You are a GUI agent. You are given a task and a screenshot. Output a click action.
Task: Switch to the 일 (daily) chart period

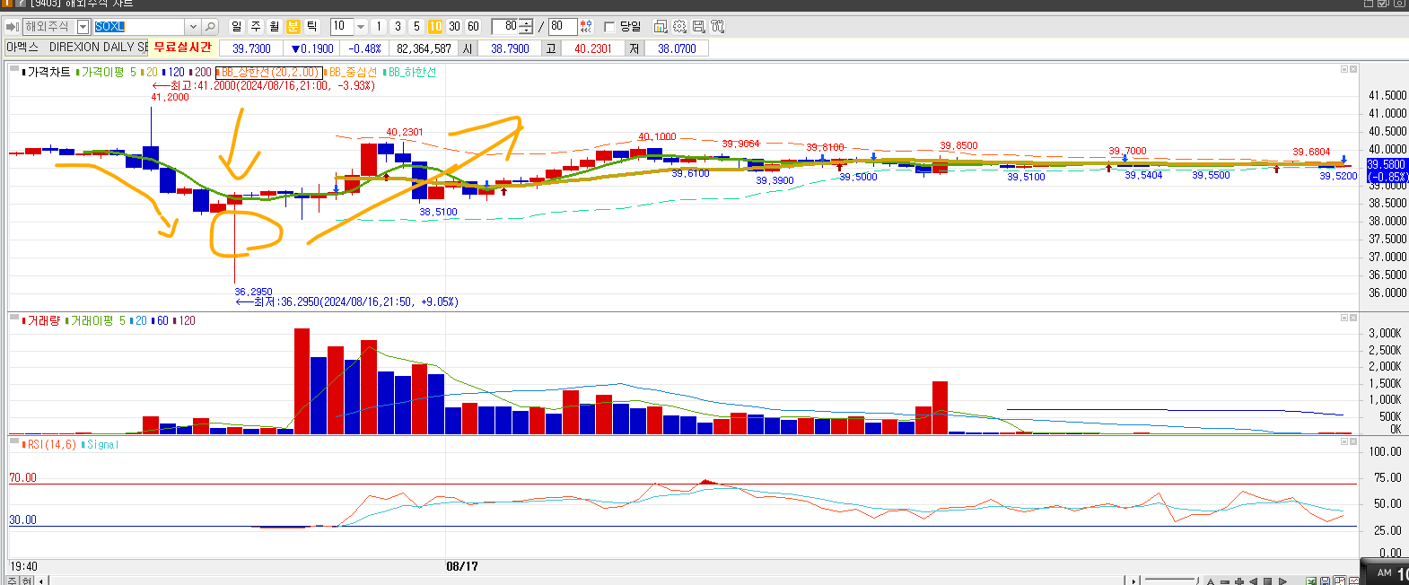pos(236,27)
